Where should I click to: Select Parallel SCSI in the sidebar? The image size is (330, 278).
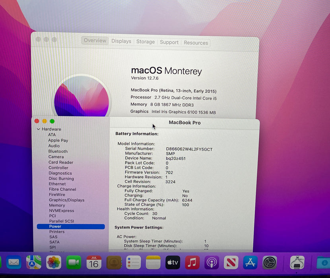pos(62,221)
